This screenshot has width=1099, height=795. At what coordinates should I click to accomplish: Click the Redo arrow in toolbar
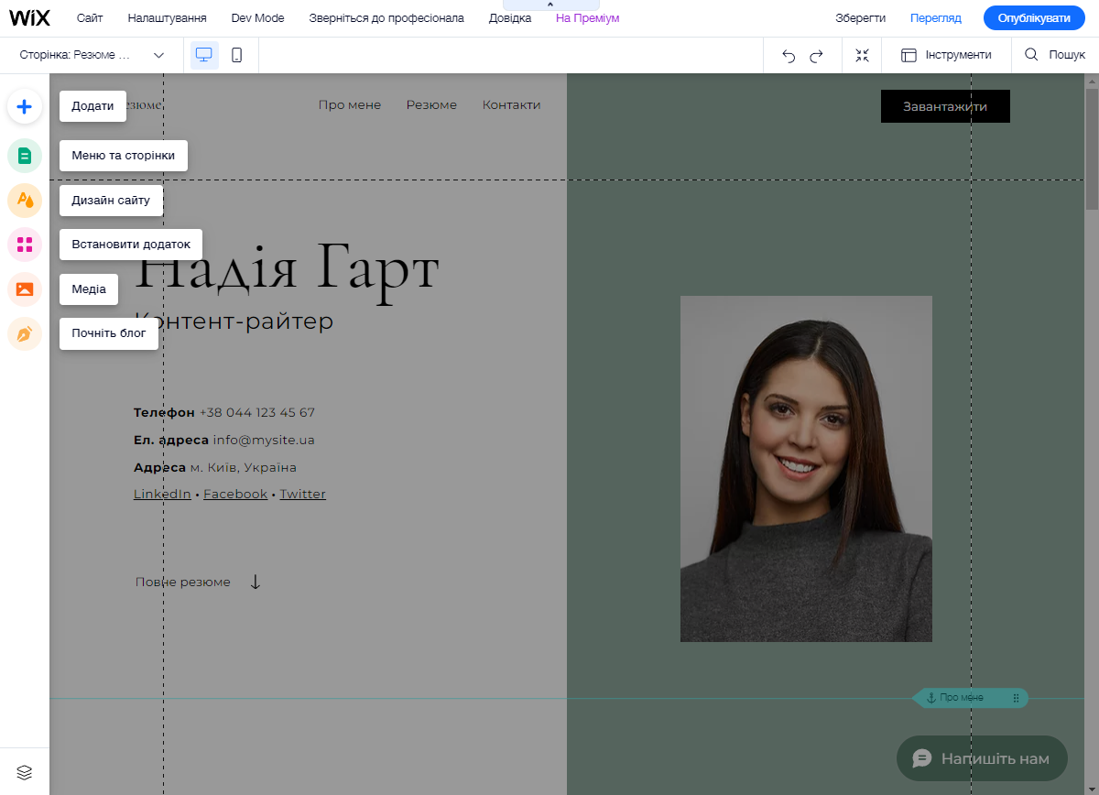point(816,56)
